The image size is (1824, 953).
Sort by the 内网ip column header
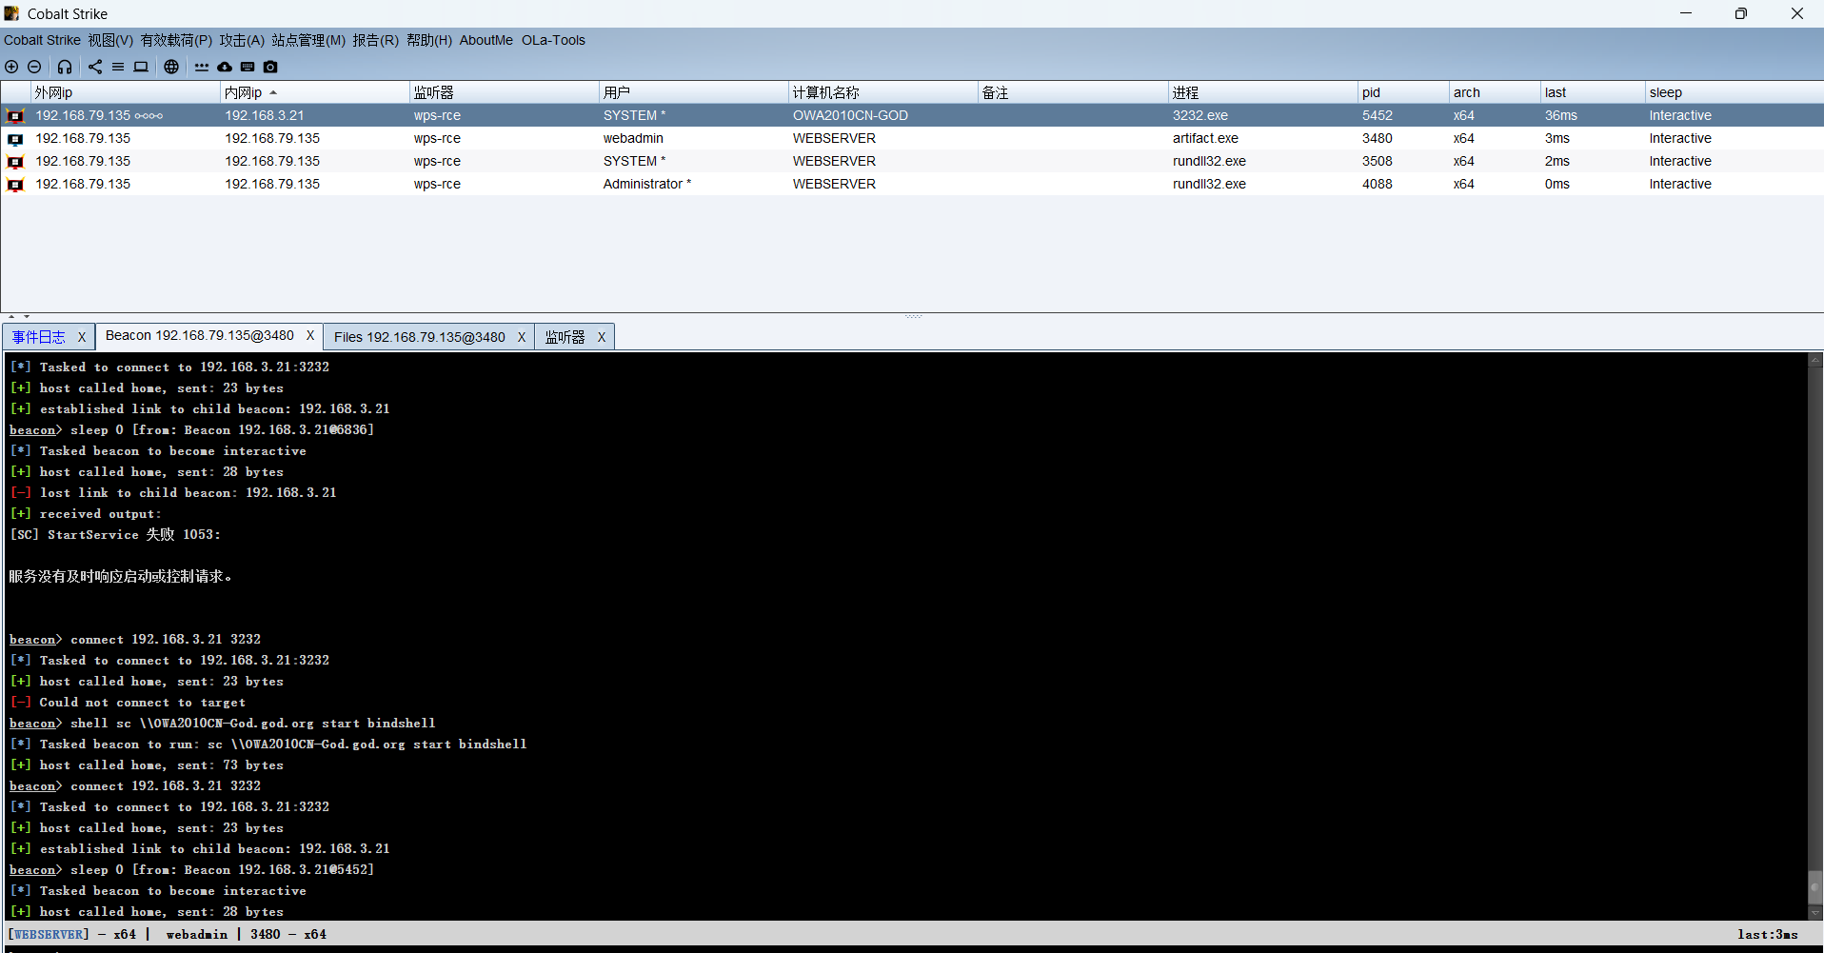coord(314,92)
